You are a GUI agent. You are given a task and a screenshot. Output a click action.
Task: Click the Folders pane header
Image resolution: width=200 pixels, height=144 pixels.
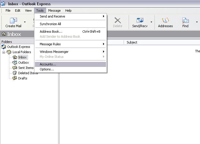[x=17, y=42]
